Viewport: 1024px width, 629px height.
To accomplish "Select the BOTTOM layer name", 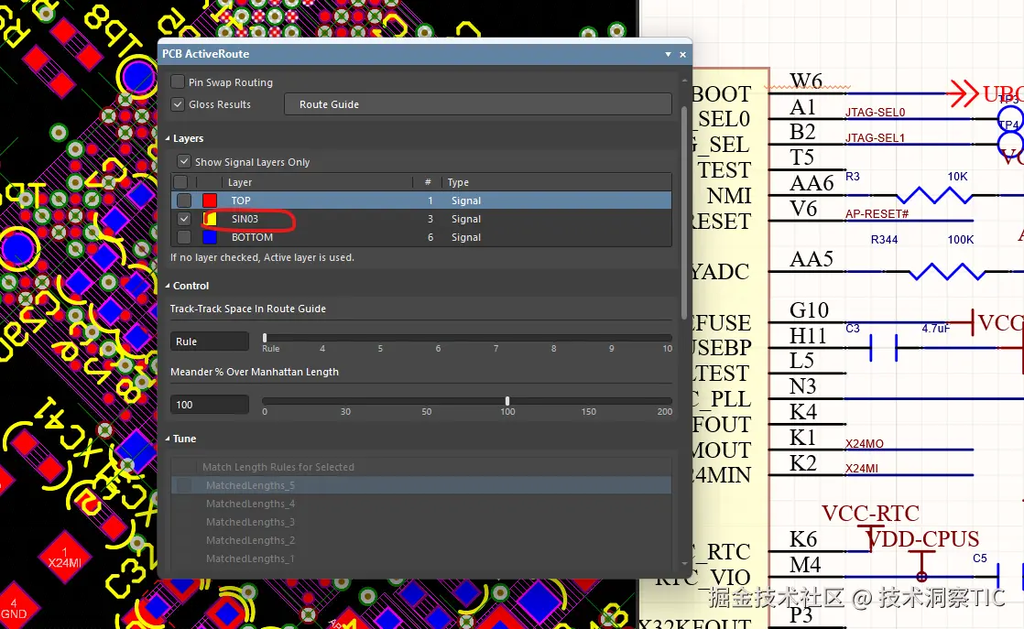I will pyautogui.click(x=252, y=237).
